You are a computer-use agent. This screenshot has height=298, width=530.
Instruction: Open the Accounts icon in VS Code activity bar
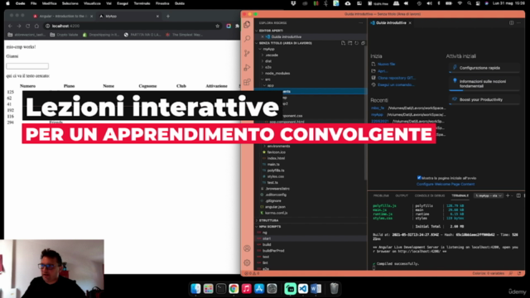247,248
